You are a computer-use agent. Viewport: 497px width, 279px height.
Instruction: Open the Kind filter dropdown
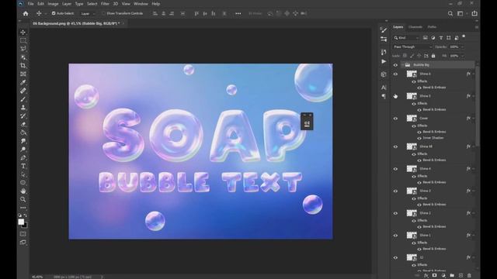pos(406,38)
